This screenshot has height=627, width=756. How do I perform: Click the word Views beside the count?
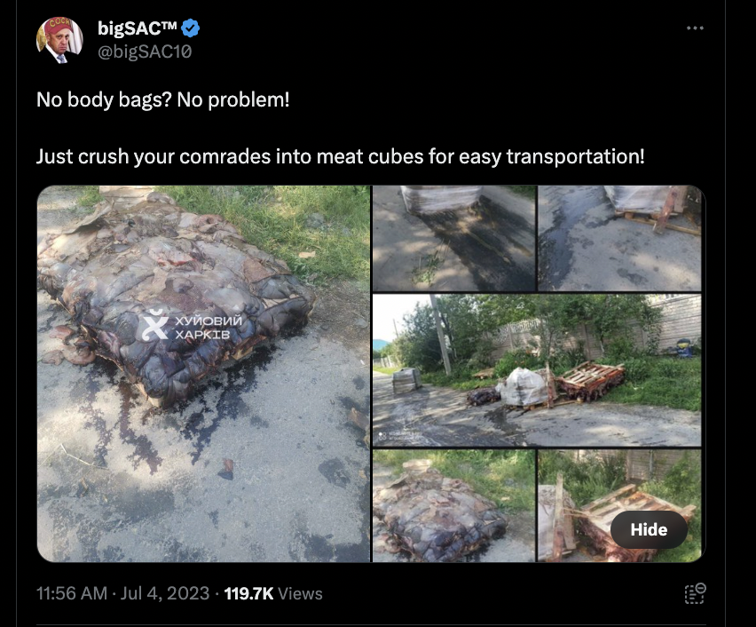click(x=300, y=593)
